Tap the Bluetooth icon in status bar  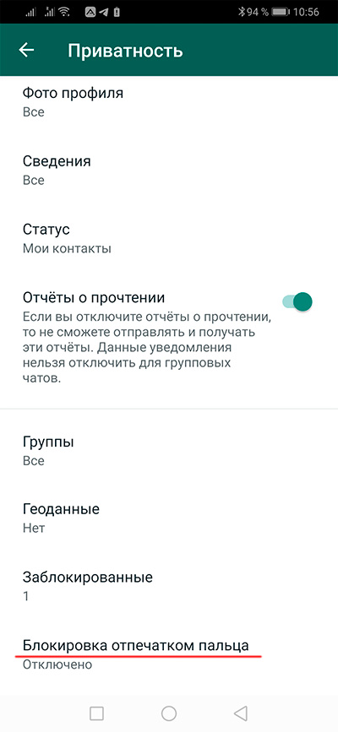[x=242, y=12]
